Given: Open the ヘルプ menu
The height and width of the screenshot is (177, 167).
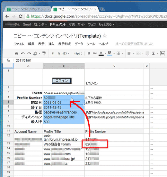Looking at the screenshot, I should [103, 44].
